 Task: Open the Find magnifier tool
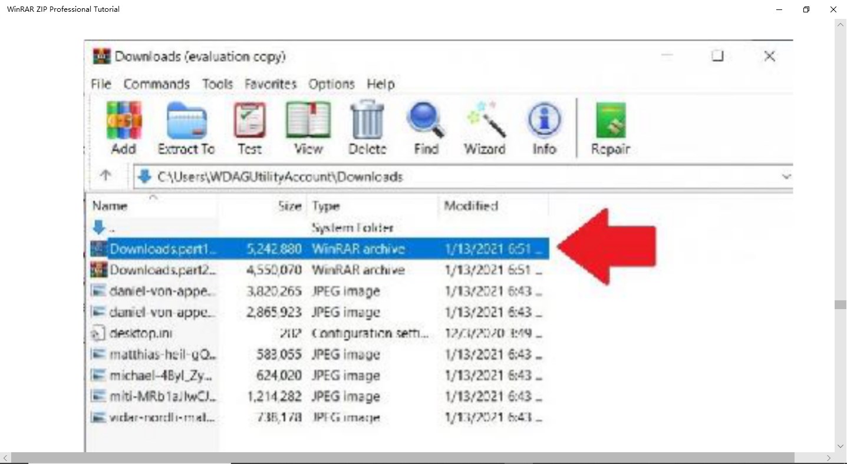tap(426, 121)
